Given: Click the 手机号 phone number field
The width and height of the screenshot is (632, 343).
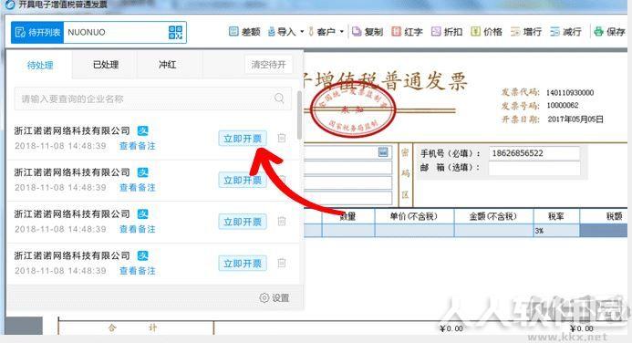Looking at the screenshot, I should (x=534, y=153).
